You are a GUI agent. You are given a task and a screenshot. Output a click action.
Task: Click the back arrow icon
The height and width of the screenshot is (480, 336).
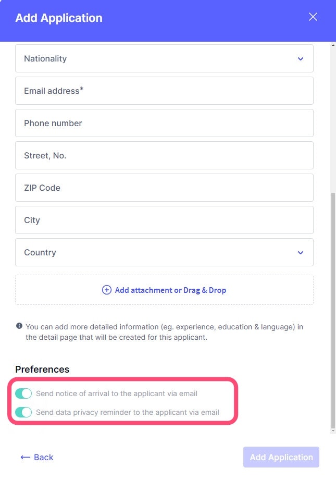pyautogui.click(x=25, y=457)
